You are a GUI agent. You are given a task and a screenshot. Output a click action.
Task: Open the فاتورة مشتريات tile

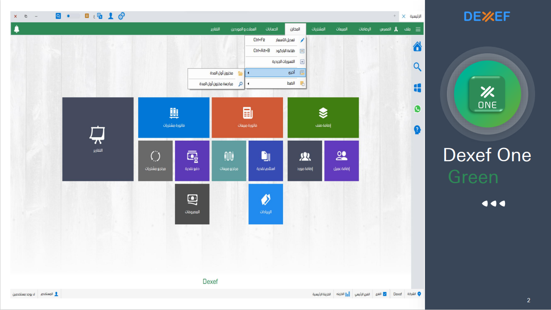[x=174, y=118]
